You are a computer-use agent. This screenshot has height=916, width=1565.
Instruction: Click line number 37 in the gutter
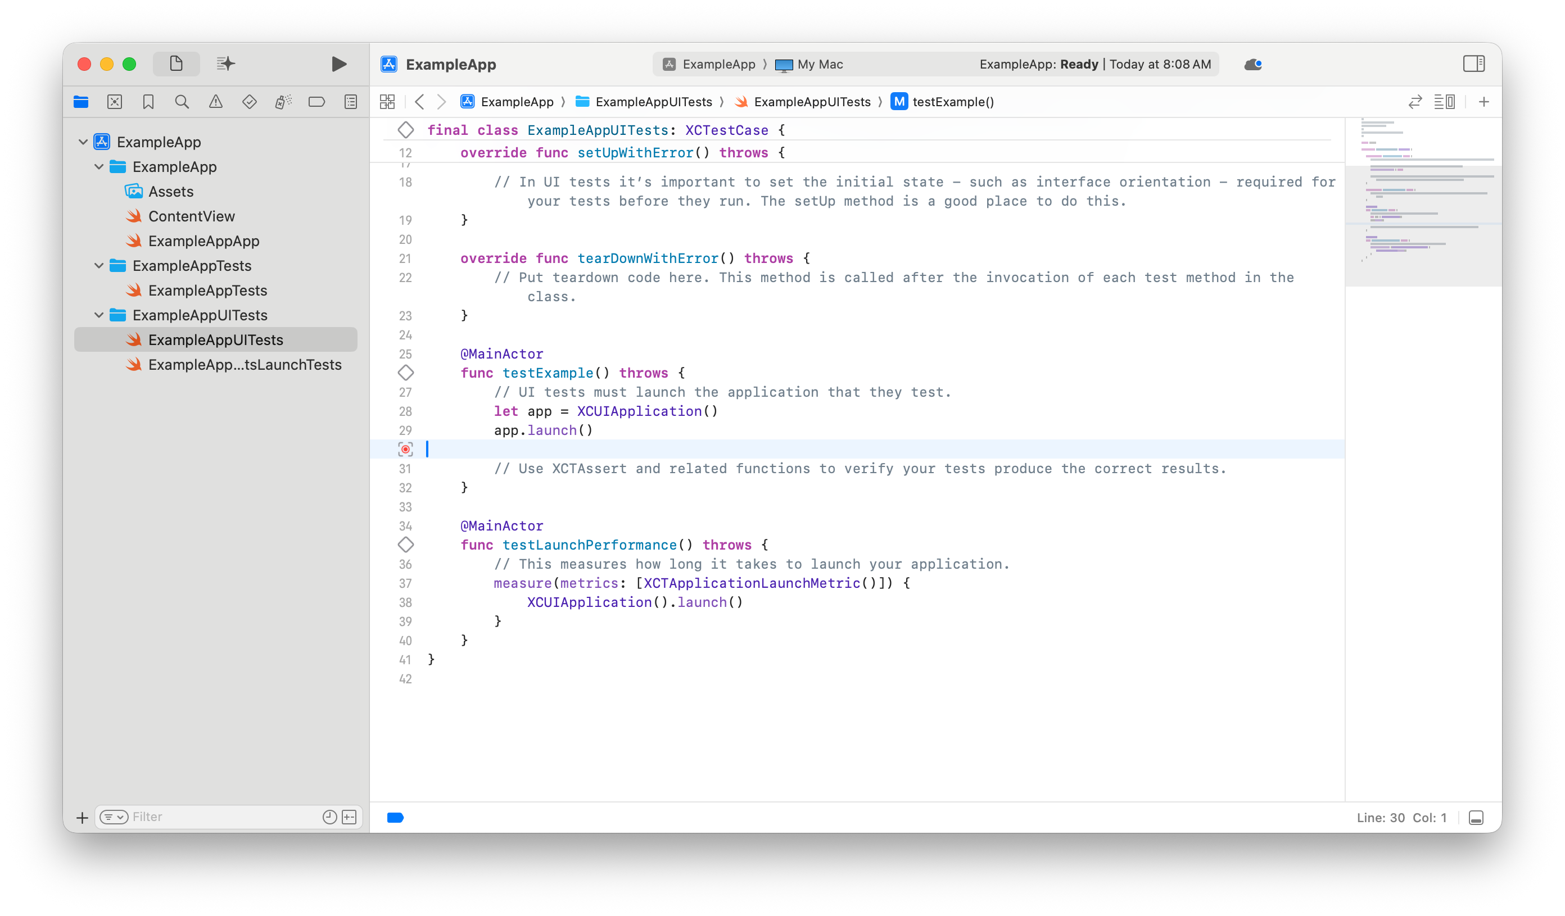(405, 583)
